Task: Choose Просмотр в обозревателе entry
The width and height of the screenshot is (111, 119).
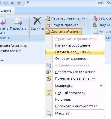Action: (75, 106)
